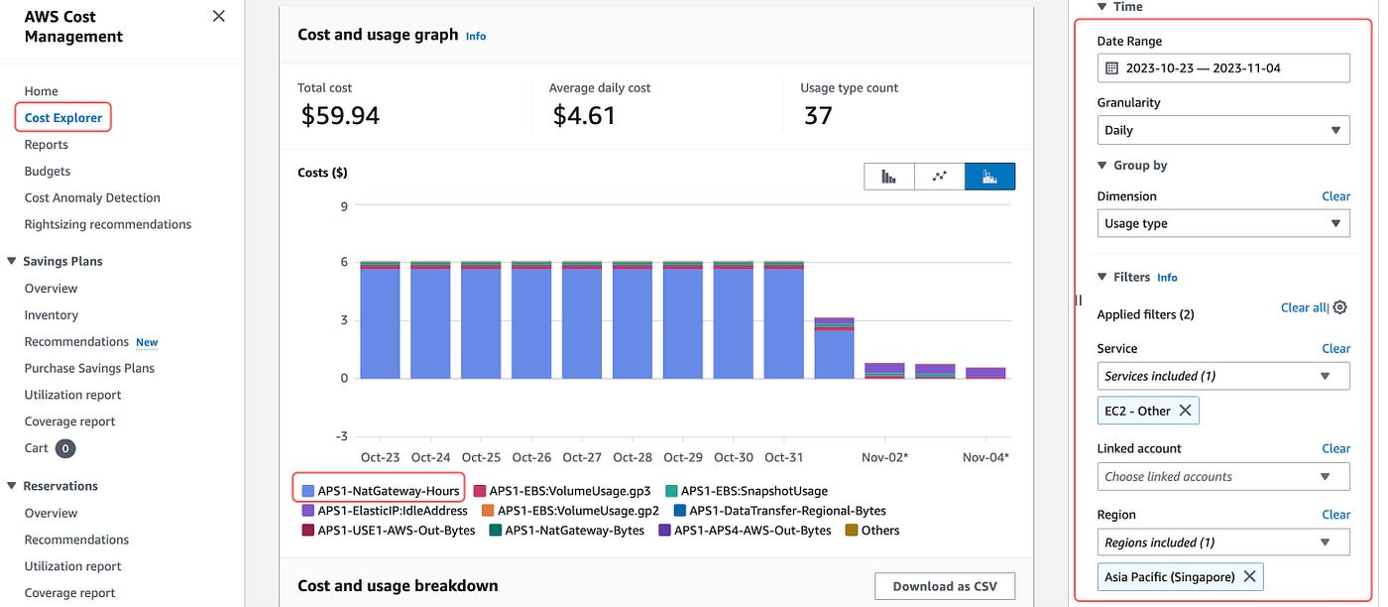Open Cost Anomaly Detection page
The width and height of the screenshot is (1388, 607).
click(92, 198)
